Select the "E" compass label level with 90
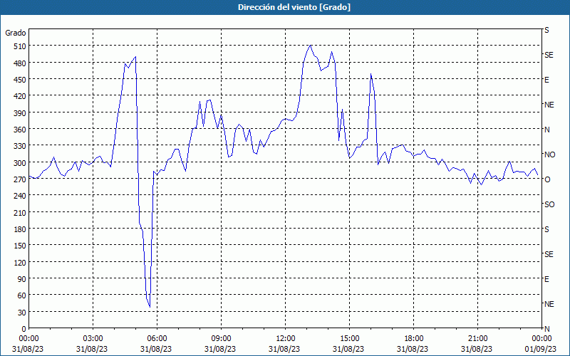This screenshot has height=356, width=570. click(546, 279)
